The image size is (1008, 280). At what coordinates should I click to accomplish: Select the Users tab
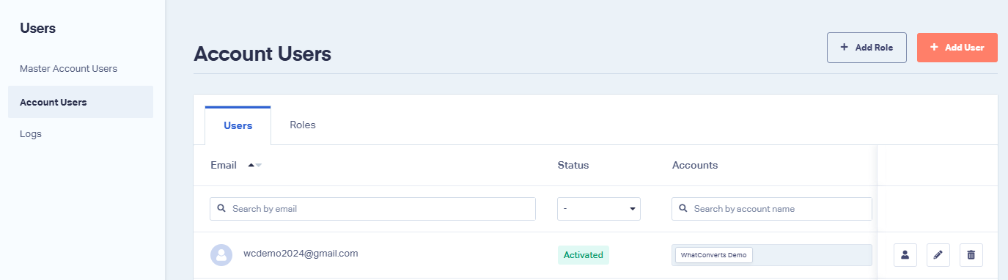pos(238,125)
